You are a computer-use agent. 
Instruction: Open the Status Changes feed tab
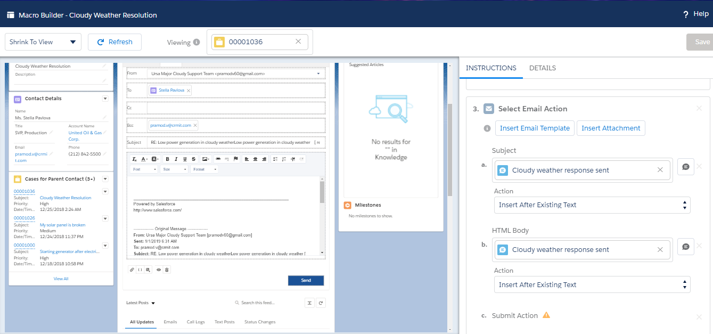point(260,322)
